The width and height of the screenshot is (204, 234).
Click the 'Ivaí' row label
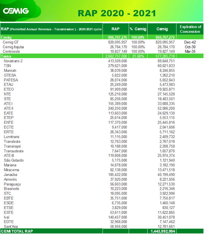[x=7, y=217]
